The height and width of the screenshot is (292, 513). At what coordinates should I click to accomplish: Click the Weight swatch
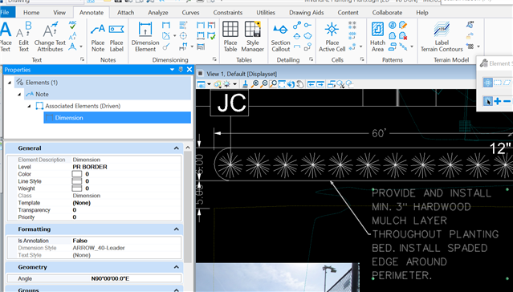[x=77, y=189]
